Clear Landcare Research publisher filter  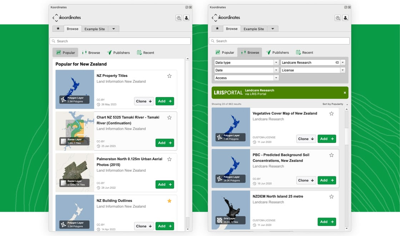click(x=337, y=63)
